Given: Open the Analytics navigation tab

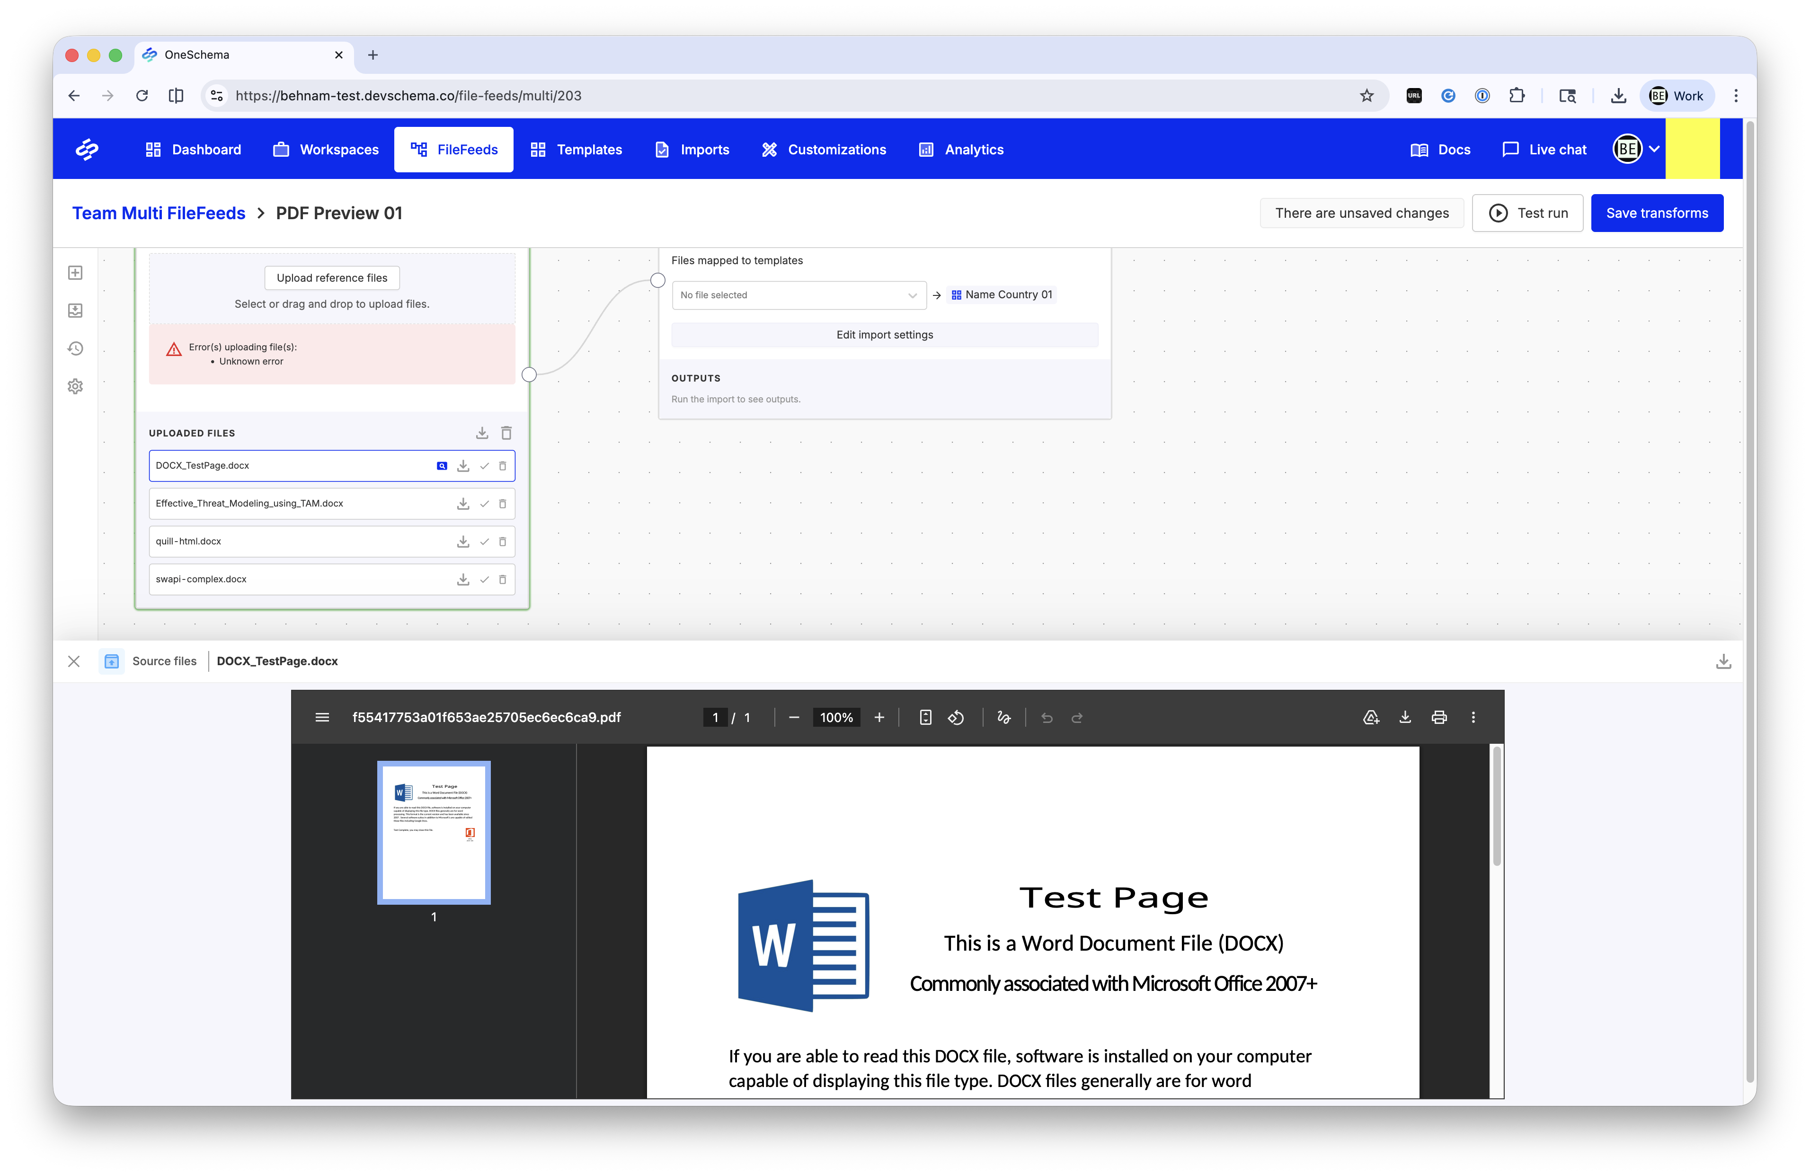Looking at the screenshot, I should (962, 150).
